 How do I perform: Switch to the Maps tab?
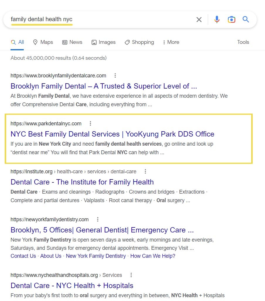(x=43, y=42)
